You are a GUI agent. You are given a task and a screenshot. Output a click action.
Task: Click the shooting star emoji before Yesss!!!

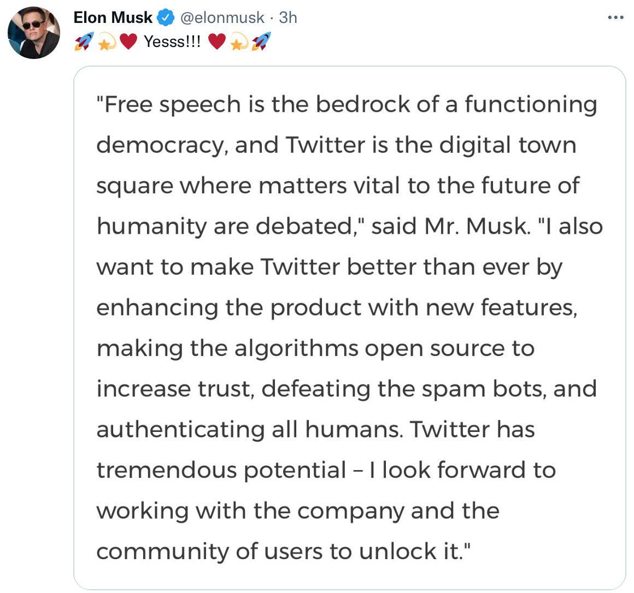click(x=105, y=42)
